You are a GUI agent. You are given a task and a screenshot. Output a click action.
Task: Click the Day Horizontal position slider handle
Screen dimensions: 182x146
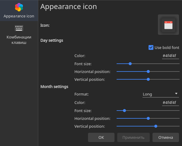tap(148, 71)
